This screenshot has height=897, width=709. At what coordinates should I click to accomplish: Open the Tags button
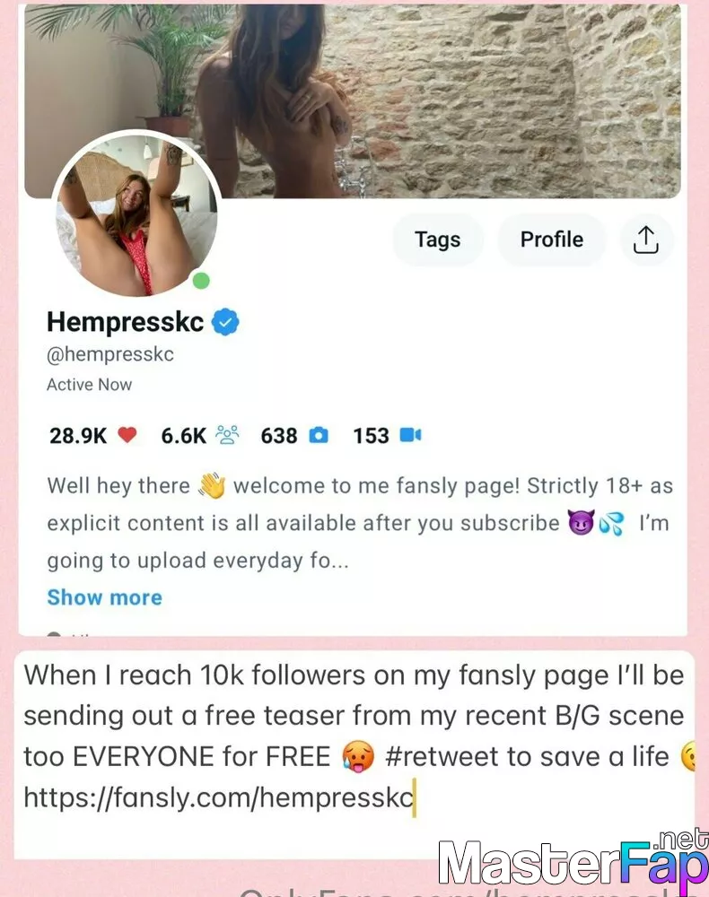coord(438,239)
